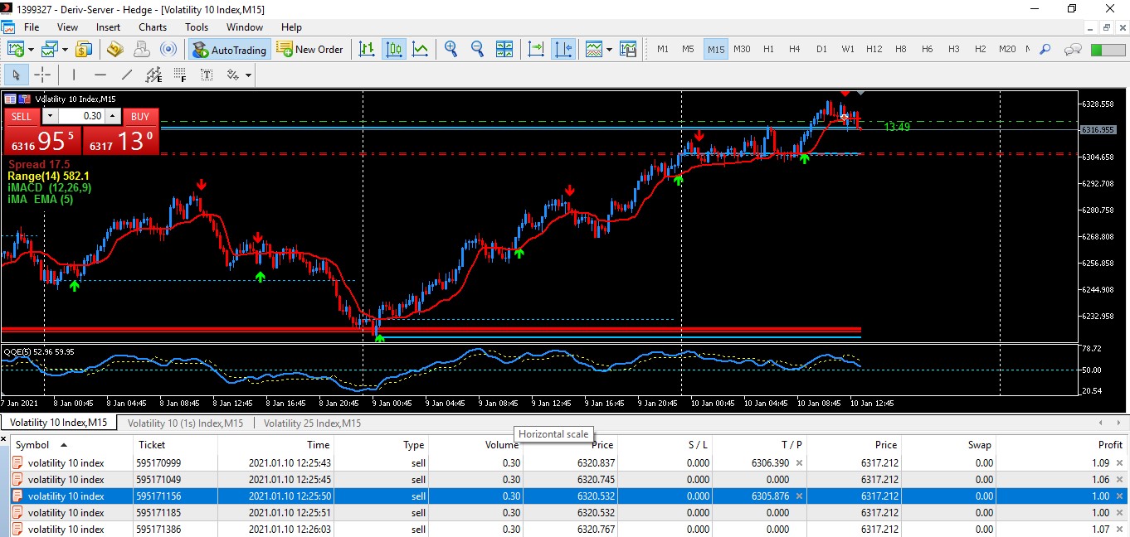Select the trendline drawing tool

(x=127, y=75)
